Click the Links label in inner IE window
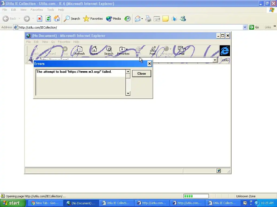Viewport: 277px width, 207px height. point(225,60)
